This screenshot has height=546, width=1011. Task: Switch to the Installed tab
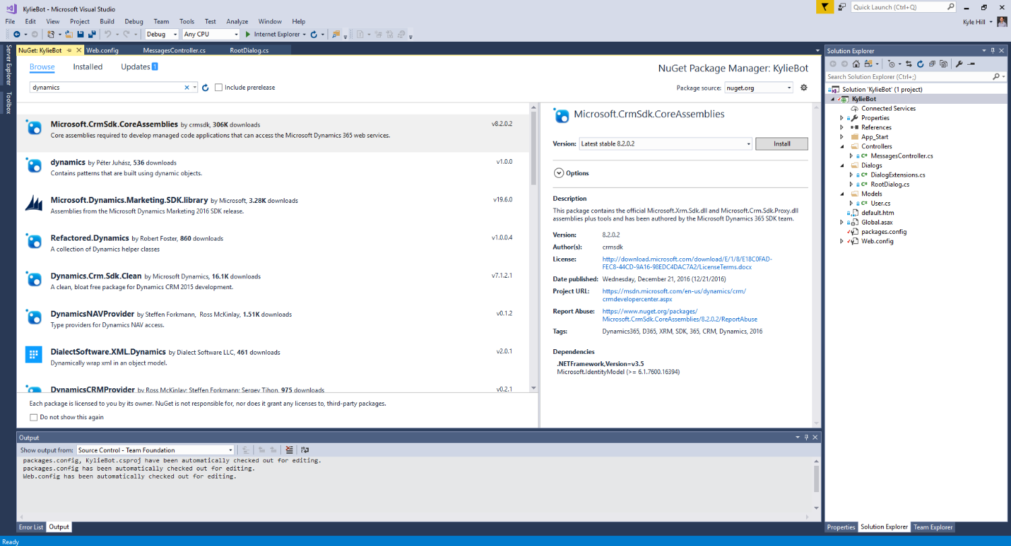click(x=88, y=67)
